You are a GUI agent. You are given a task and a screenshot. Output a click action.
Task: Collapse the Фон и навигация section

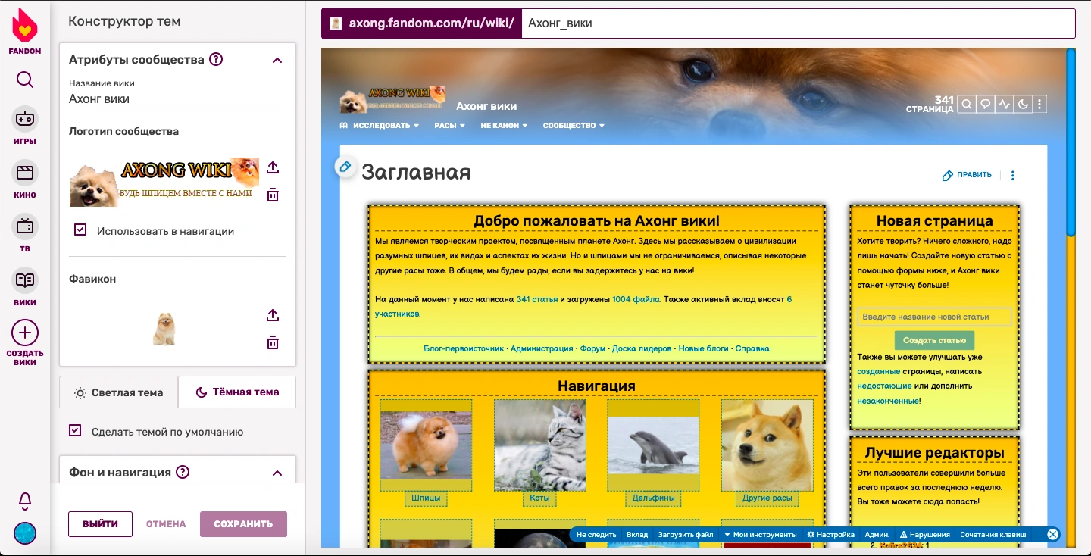pos(277,473)
